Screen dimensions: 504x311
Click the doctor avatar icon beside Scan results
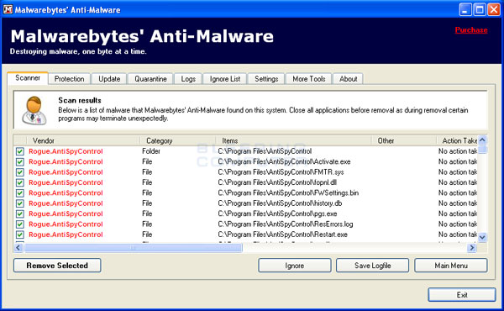(x=34, y=111)
